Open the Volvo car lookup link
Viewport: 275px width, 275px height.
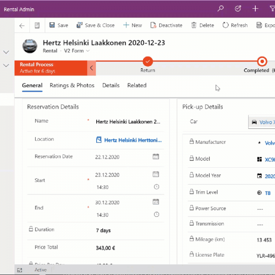coord(267,122)
